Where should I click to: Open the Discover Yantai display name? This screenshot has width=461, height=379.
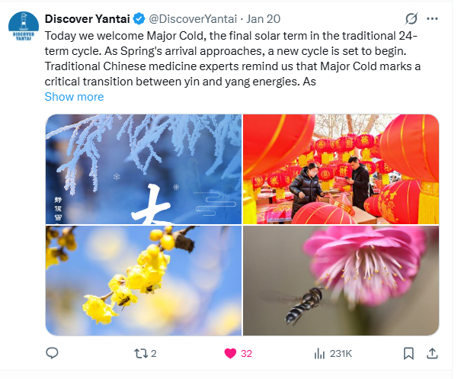tap(88, 19)
